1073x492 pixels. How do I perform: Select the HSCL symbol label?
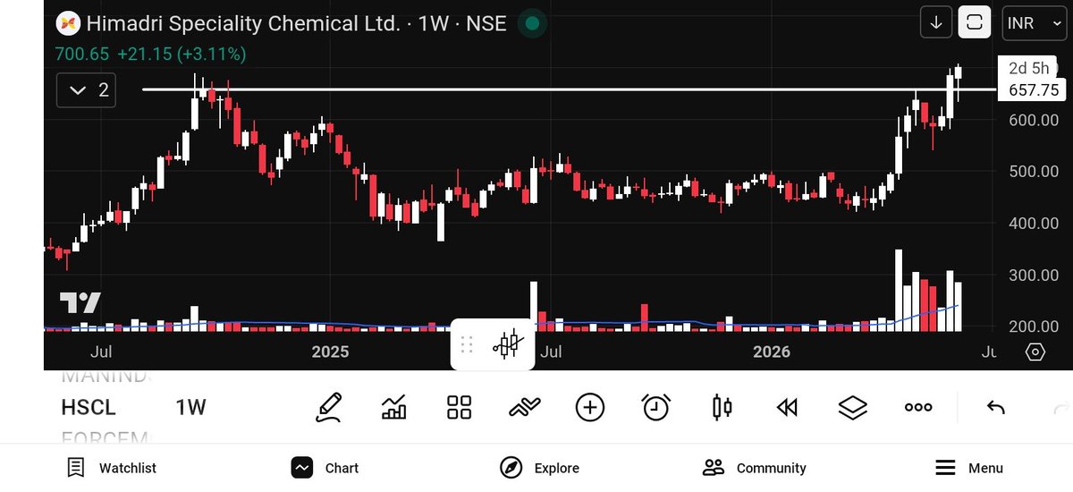point(89,408)
